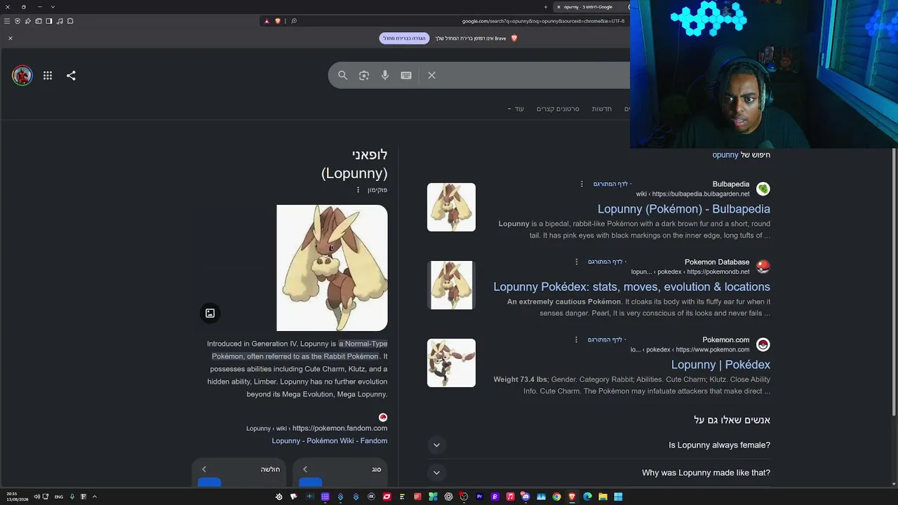Switch to the 'חדשות' news tab
The image size is (898, 505).
point(602,109)
